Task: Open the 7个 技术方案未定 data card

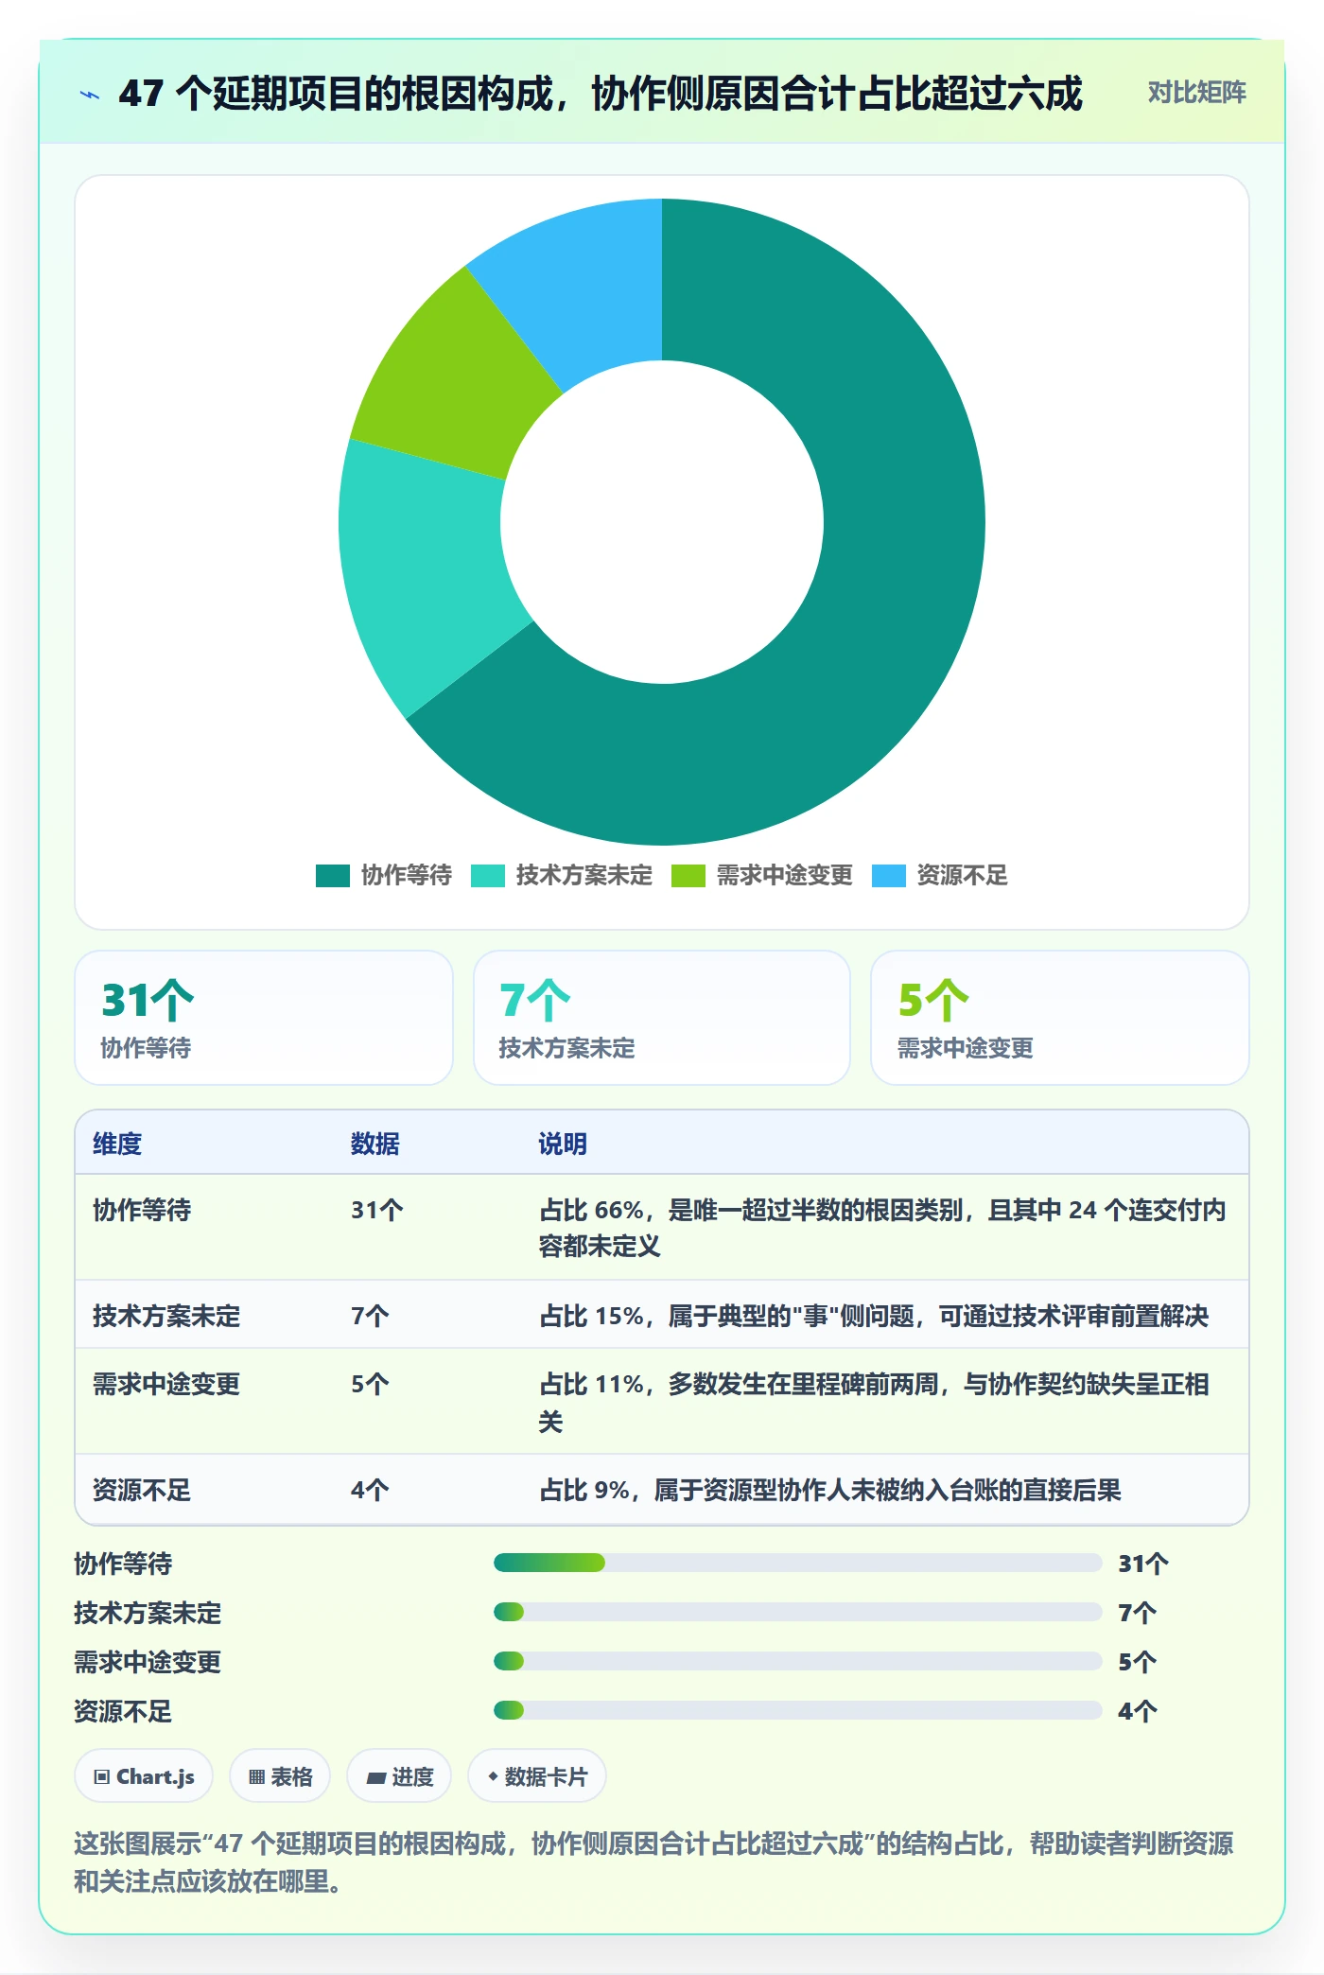Action: 662,1018
